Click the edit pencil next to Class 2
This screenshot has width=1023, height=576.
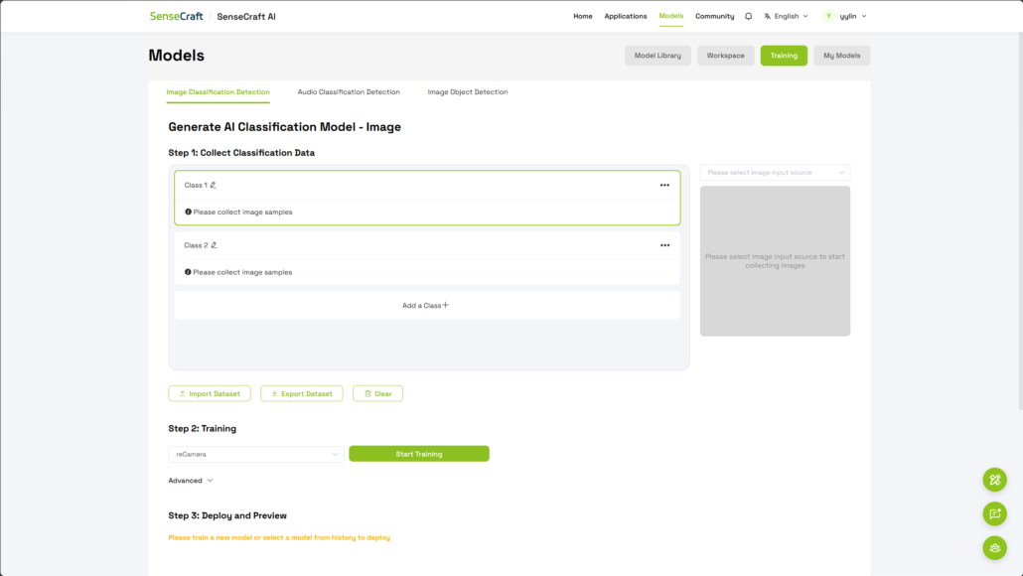pos(214,245)
